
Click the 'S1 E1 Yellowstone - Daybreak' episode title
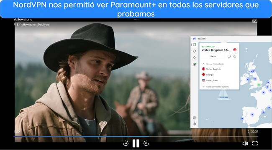pyautogui.click(x=32, y=25)
